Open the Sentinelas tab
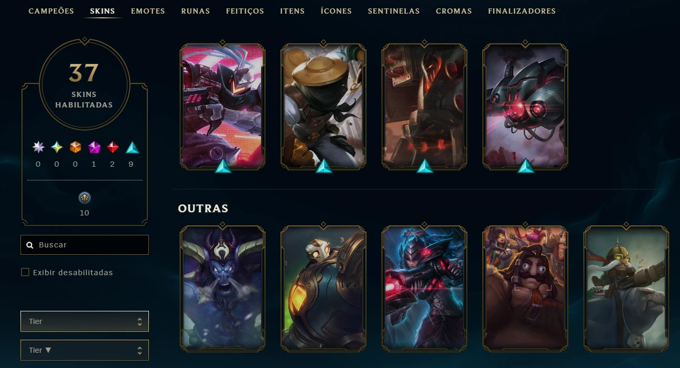This screenshot has height=368, width=680. pyautogui.click(x=394, y=11)
